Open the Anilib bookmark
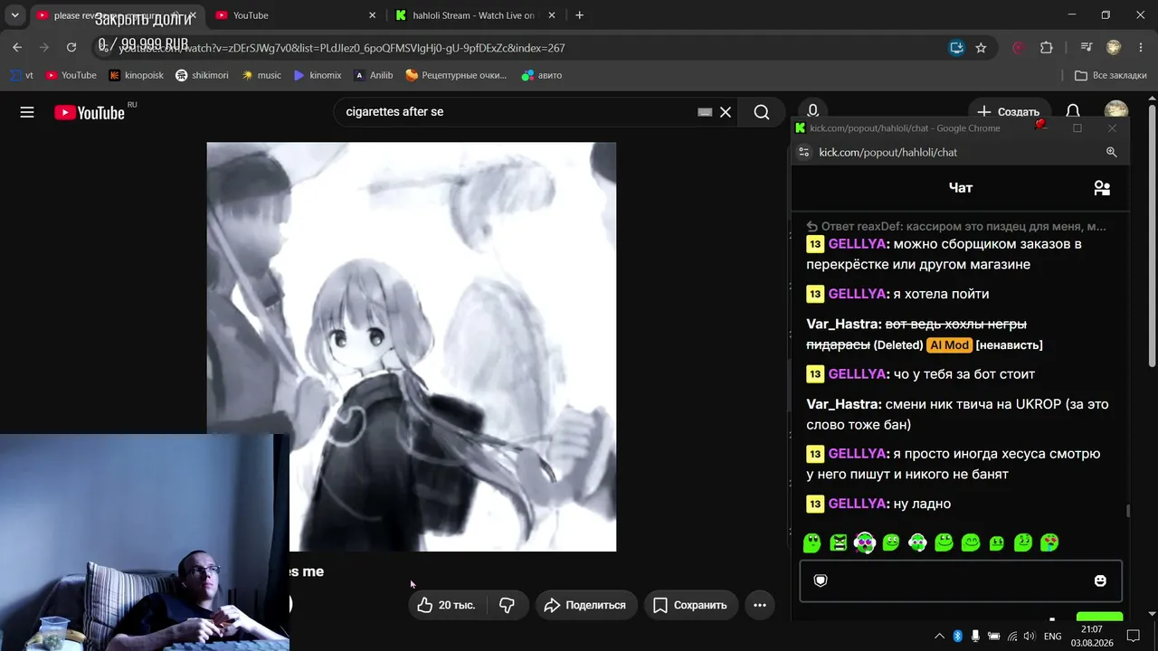1158x651 pixels. [x=374, y=75]
